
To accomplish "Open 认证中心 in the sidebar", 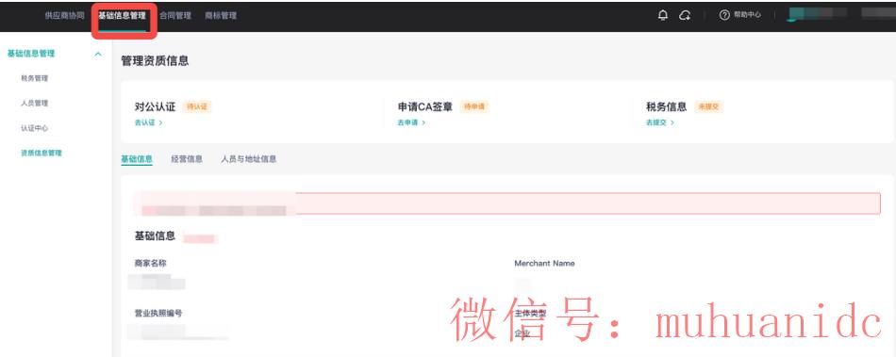I will pos(34,128).
